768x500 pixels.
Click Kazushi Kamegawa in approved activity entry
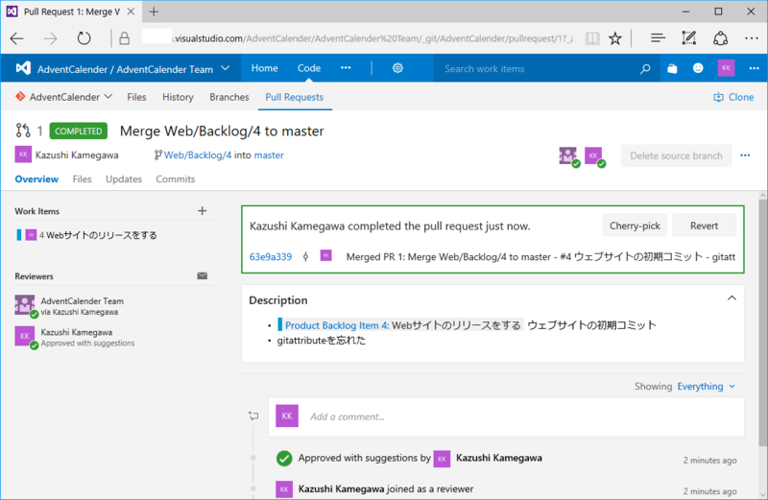[x=498, y=458]
